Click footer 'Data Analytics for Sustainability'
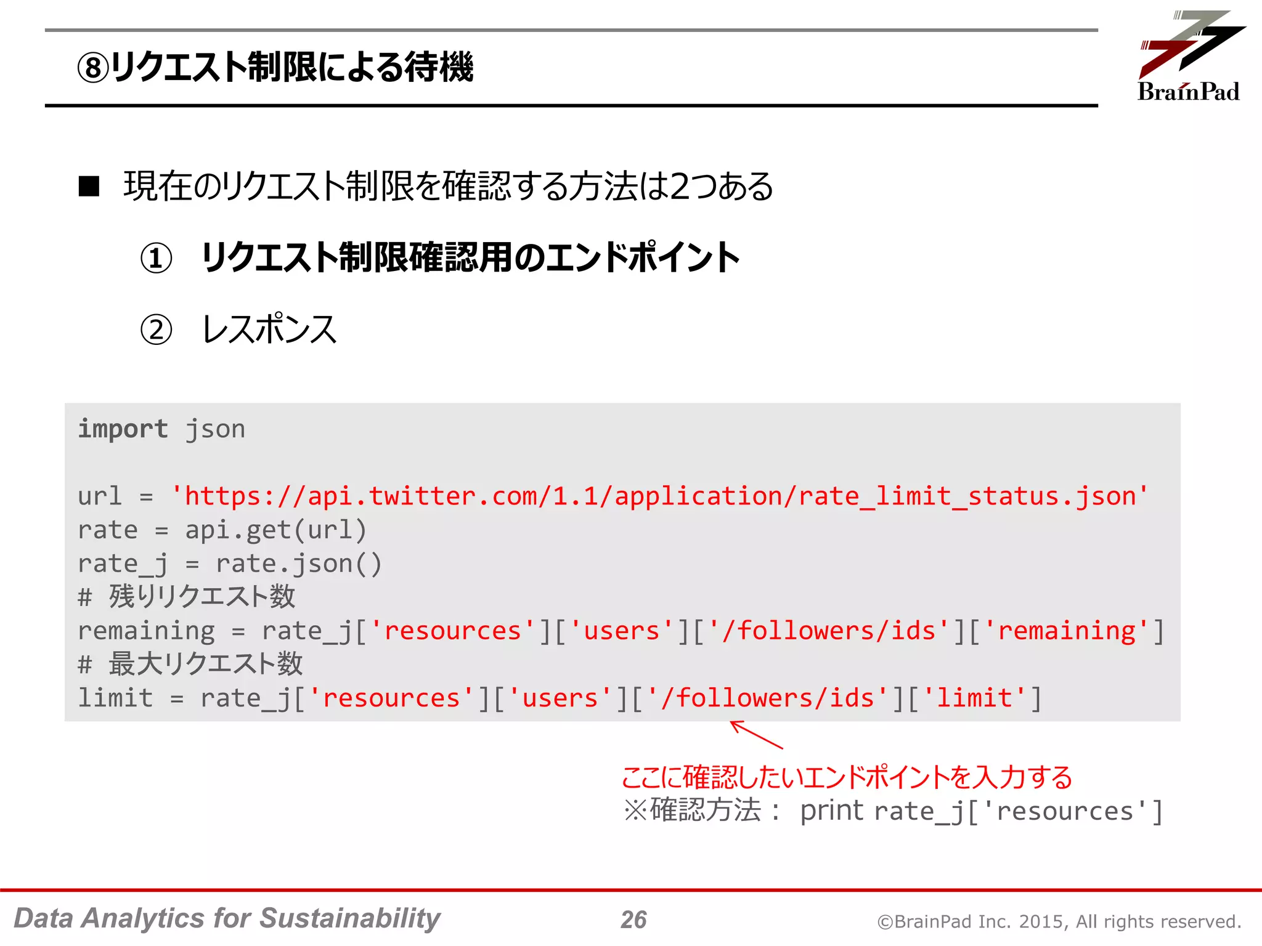The width and height of the screenshot is (1262, 946). (227, 918)
